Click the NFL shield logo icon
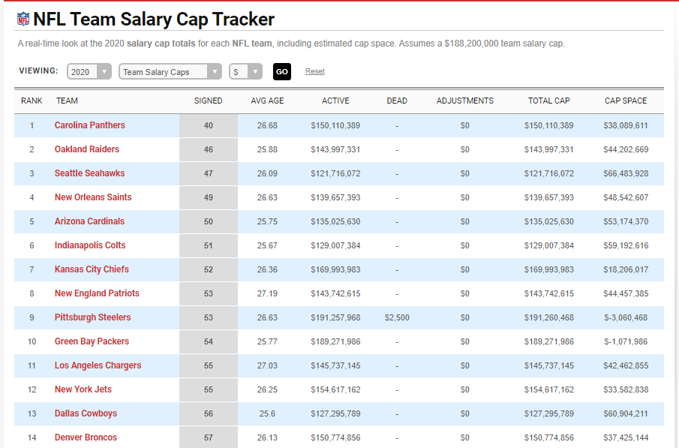679x448 pixels. point(24,20)
